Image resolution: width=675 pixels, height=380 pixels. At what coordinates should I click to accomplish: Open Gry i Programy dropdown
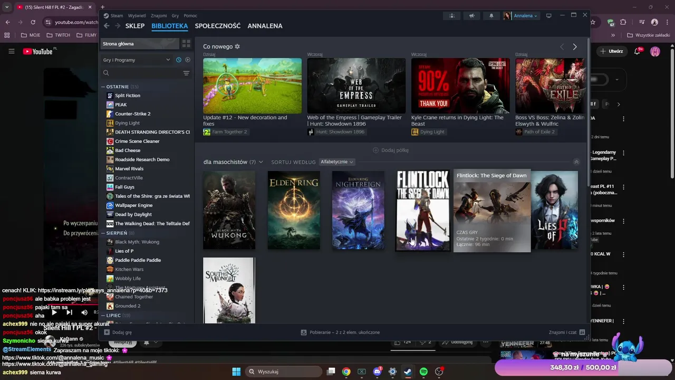137,60
